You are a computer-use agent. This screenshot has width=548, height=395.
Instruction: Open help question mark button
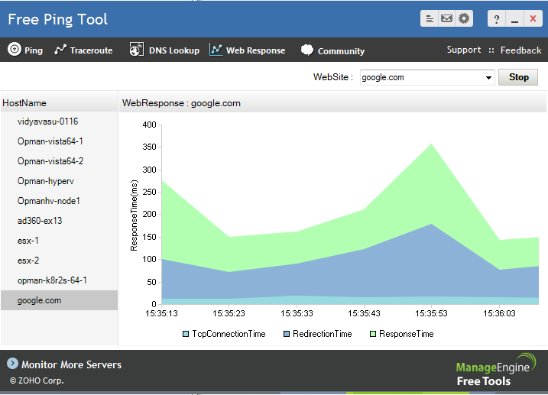click(x=497, y=19)
